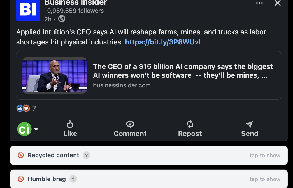This screenshot has height=188, width=293.
Task: Tap to show the Humble brag post
Action: 265,179
